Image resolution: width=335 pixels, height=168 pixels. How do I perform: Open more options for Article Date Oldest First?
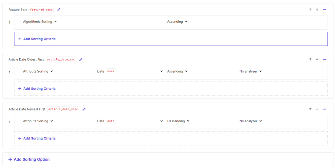pos(324,59)
